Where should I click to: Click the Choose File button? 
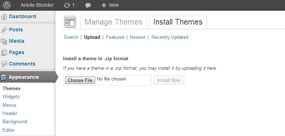[x=80, y=80]
